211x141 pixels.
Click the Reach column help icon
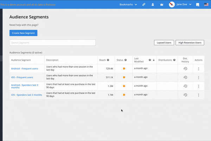click(108, 60)
